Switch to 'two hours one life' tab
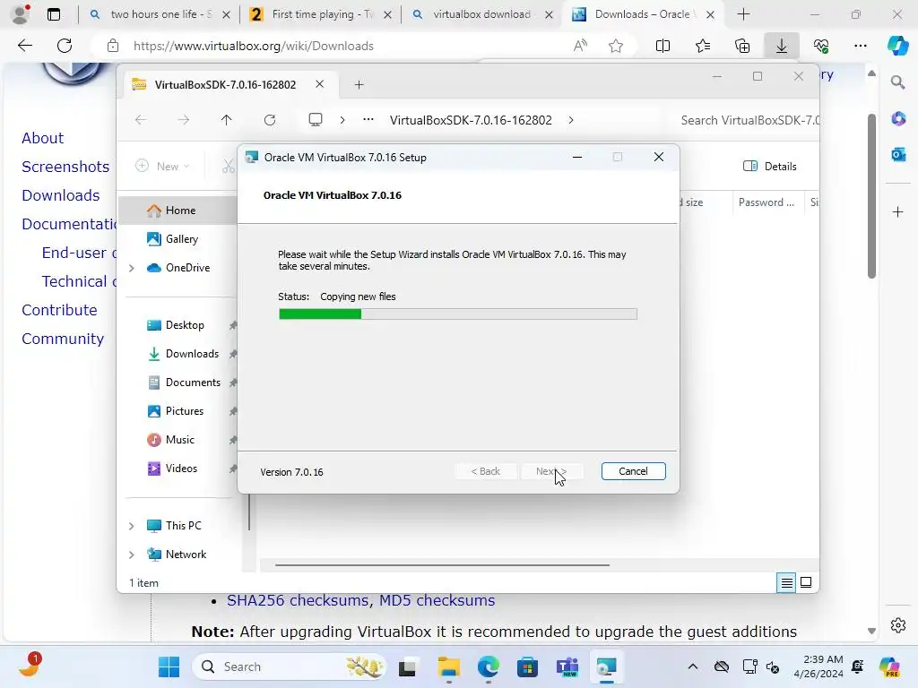This screenshot has width=918, height=688. point(159,14)
